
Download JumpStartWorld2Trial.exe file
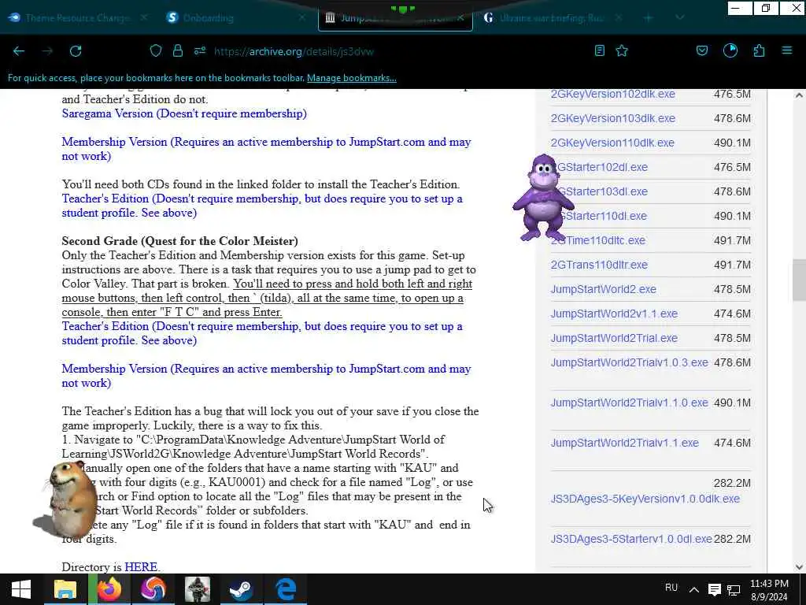614,338
